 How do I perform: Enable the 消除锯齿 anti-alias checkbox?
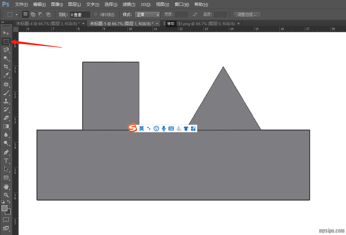tap(96, 14)
